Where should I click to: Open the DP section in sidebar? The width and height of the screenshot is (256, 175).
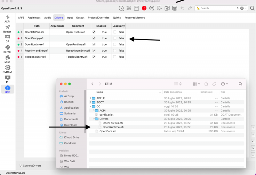[7, 39]
